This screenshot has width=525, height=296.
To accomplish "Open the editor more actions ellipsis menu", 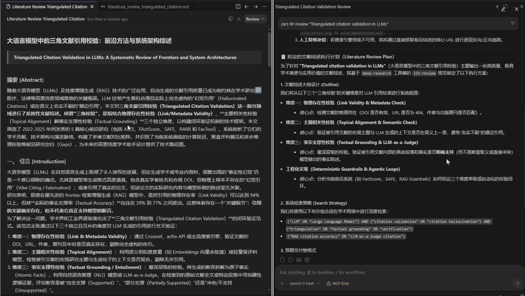I will click(x=264, y=7).
